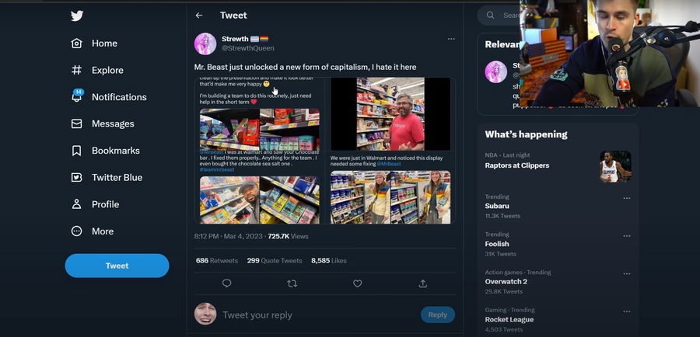Click the share icon under the tweet
Image resolution: width=700 pixels, height=337 pixels.
422,283
